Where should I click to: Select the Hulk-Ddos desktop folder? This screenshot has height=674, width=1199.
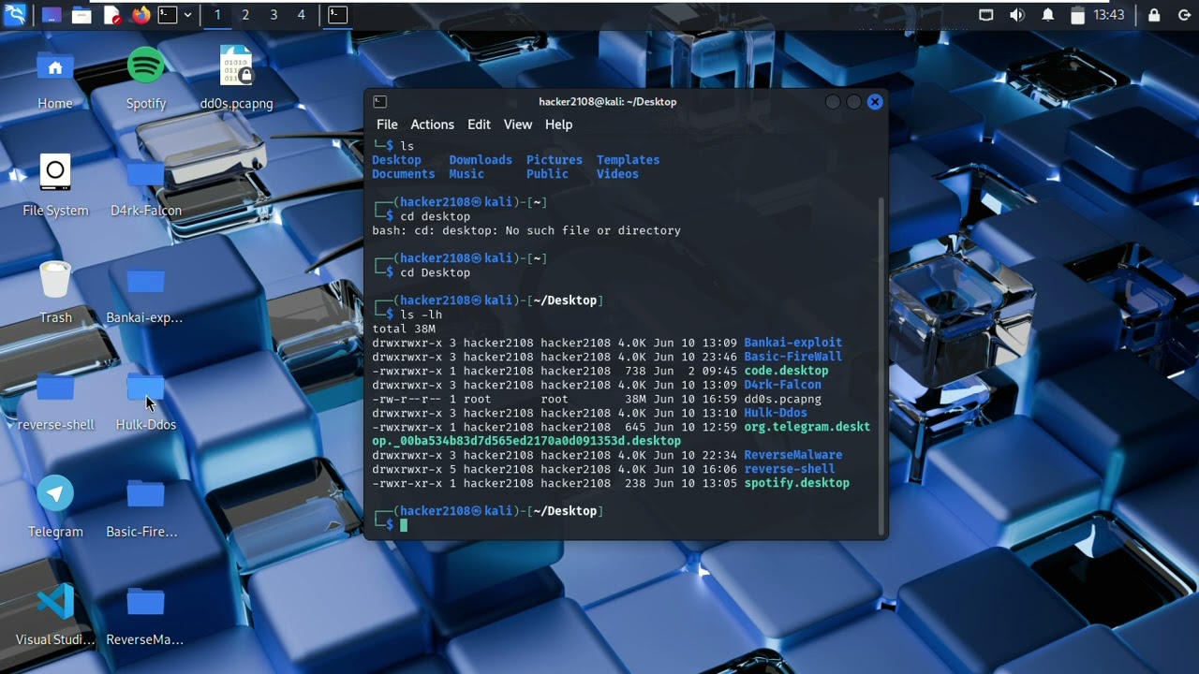[146, 401]
